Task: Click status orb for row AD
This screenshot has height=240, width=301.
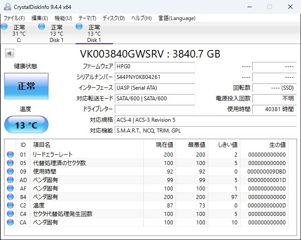Action: point(10,180)
